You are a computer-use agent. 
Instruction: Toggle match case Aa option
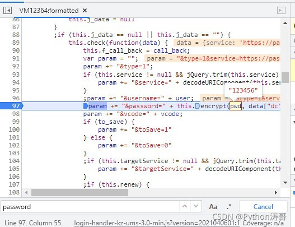tap(213, 207)
